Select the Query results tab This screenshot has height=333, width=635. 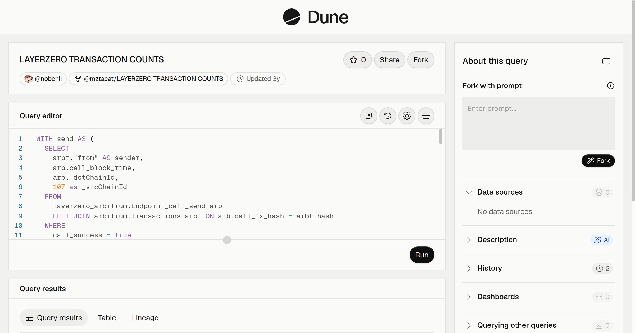click(x=54, y=318)
